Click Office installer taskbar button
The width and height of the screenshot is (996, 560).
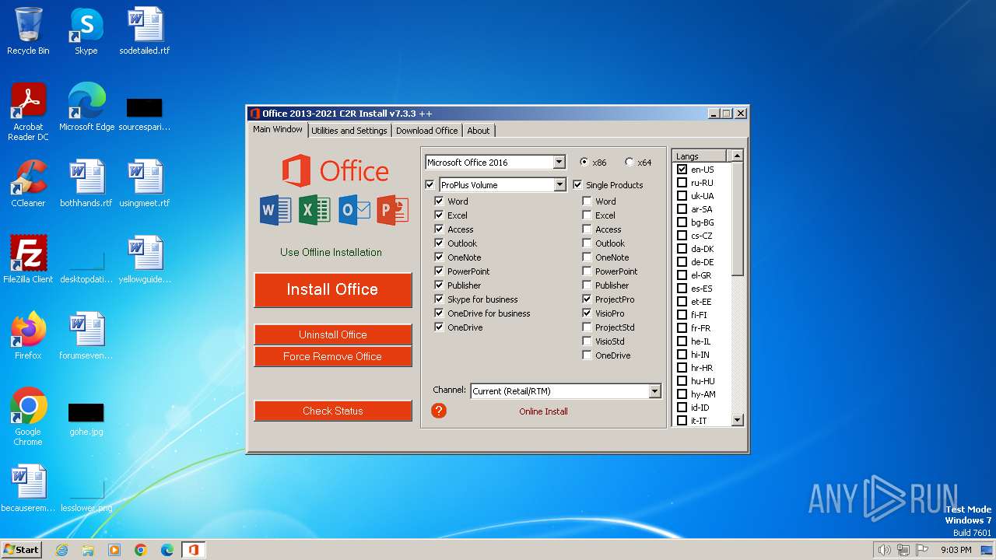(193, 550)
